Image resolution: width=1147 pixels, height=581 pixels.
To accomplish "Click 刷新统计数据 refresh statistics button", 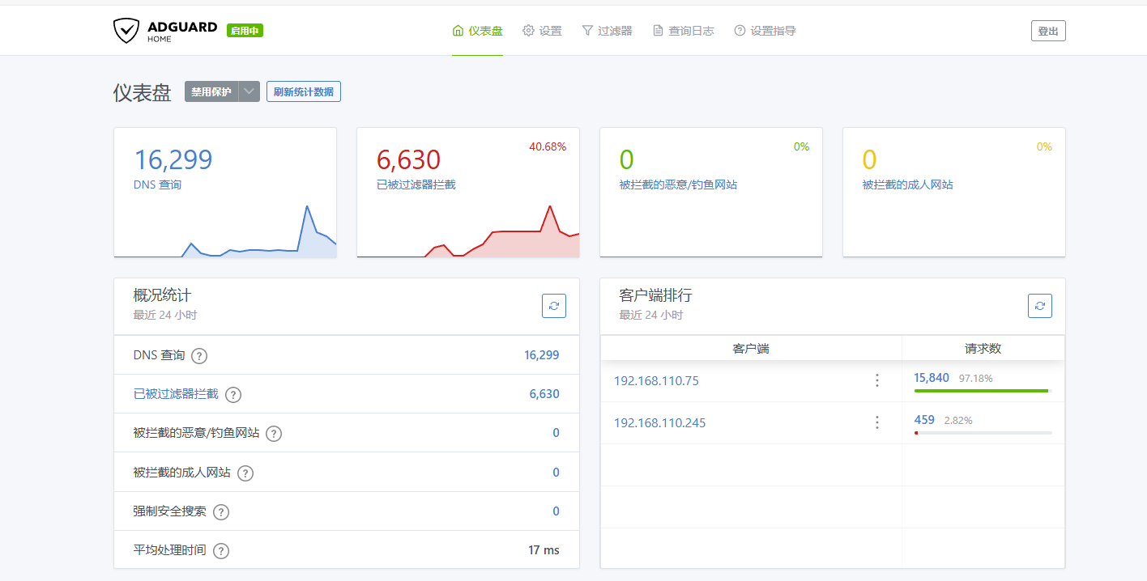I will 304,91.
